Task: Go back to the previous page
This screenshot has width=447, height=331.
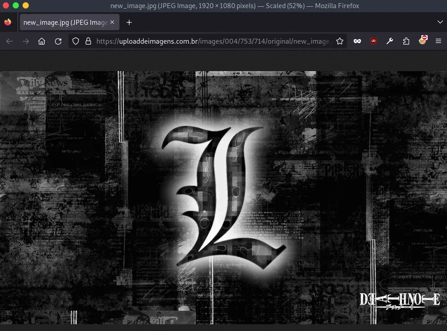Action: 9,41
